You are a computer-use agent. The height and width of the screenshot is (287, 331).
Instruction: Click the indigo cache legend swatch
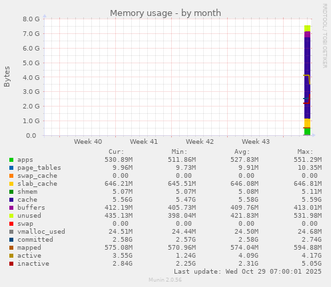(11, 200)
